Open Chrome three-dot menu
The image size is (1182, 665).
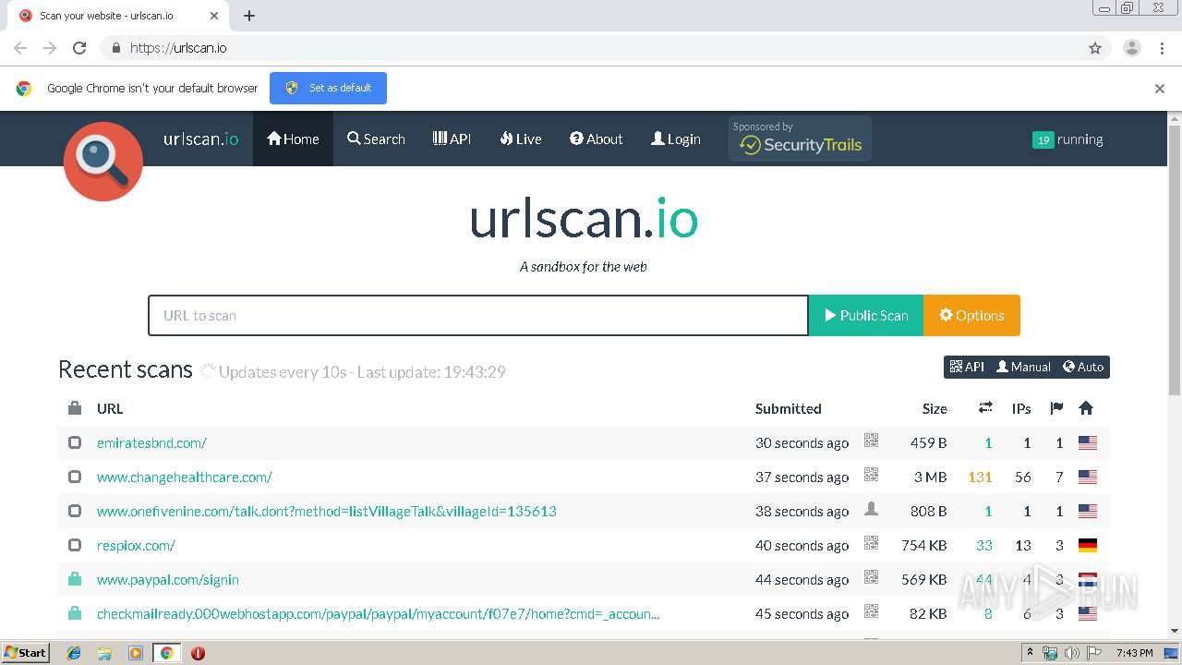1162,48
